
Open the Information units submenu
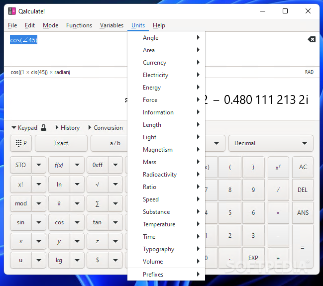(166, 112)
